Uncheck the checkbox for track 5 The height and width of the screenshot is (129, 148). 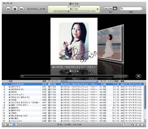[10, 94]
